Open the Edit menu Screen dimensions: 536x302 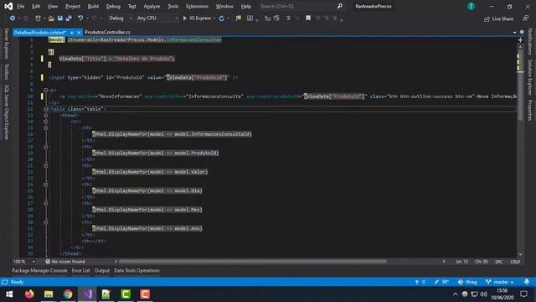pos(36,6)
